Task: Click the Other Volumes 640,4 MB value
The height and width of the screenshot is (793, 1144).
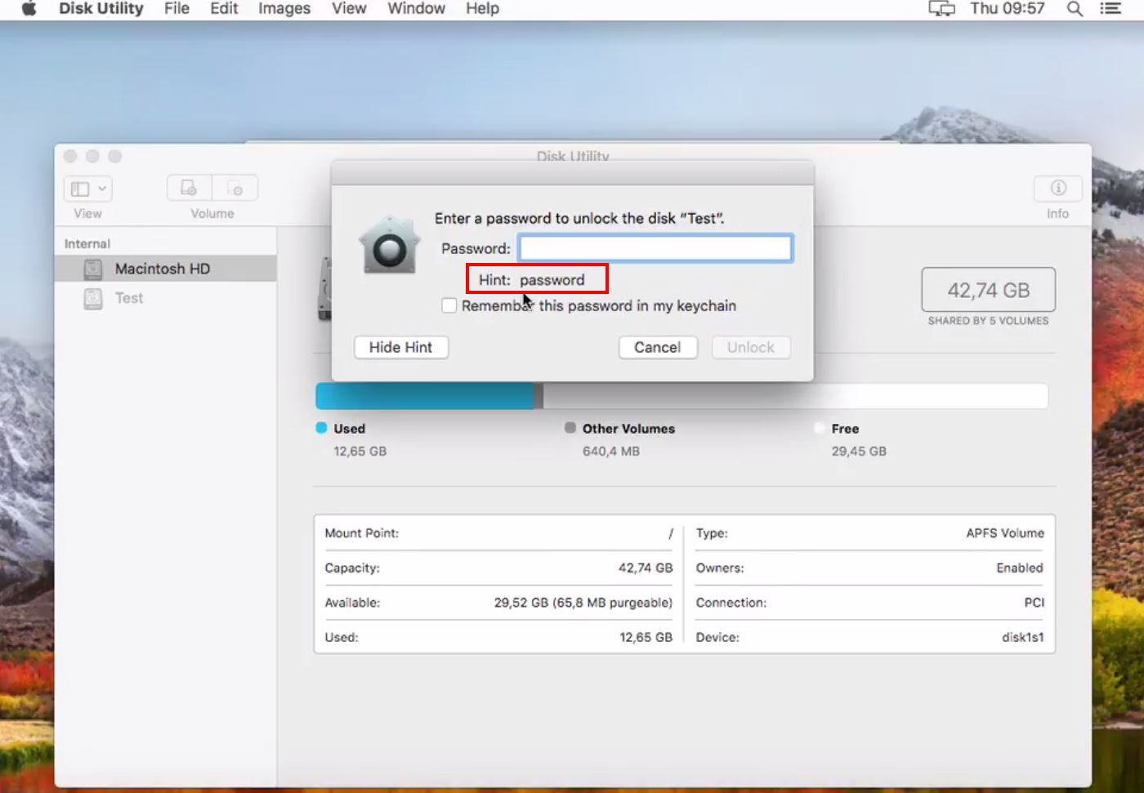Action: 611,451
